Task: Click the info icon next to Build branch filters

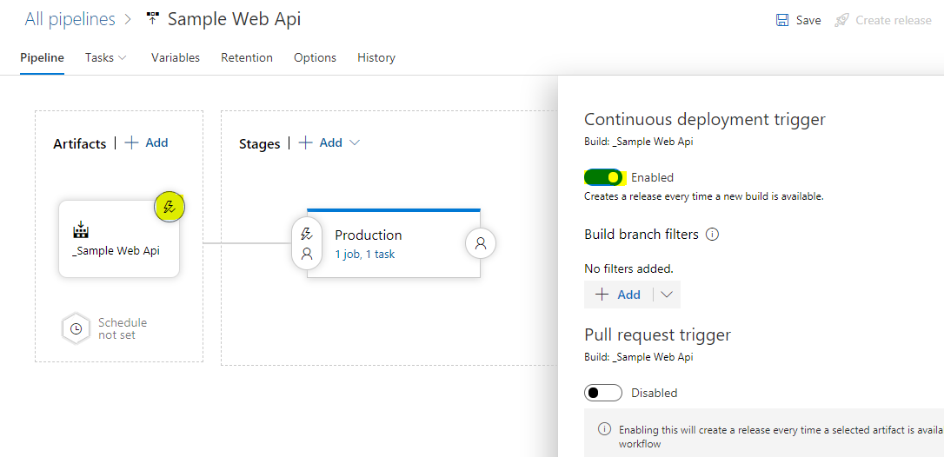Action: [x=712, y=235]
